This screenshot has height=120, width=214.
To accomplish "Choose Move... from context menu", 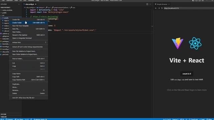I will pos(28,87).
